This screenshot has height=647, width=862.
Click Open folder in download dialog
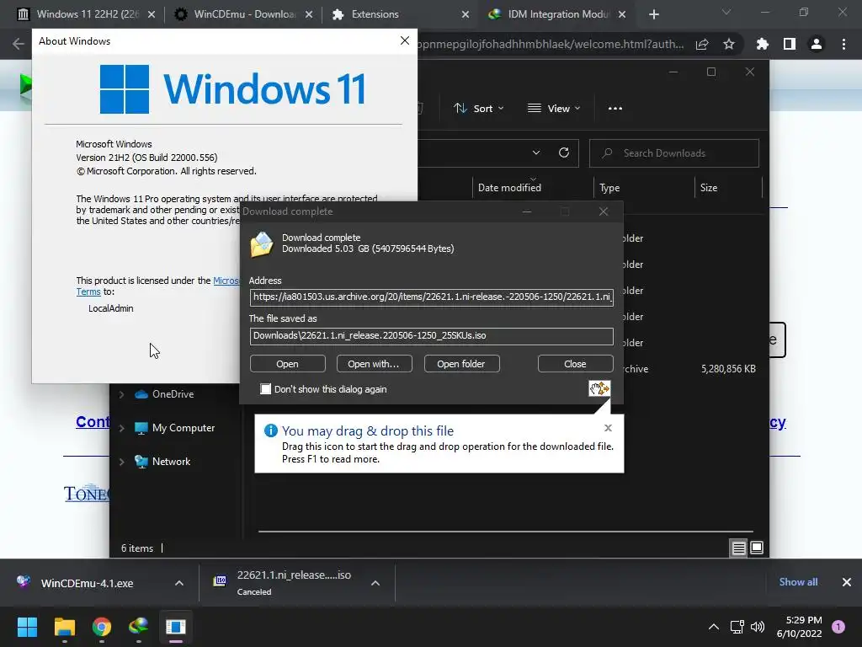pos(460,364)
